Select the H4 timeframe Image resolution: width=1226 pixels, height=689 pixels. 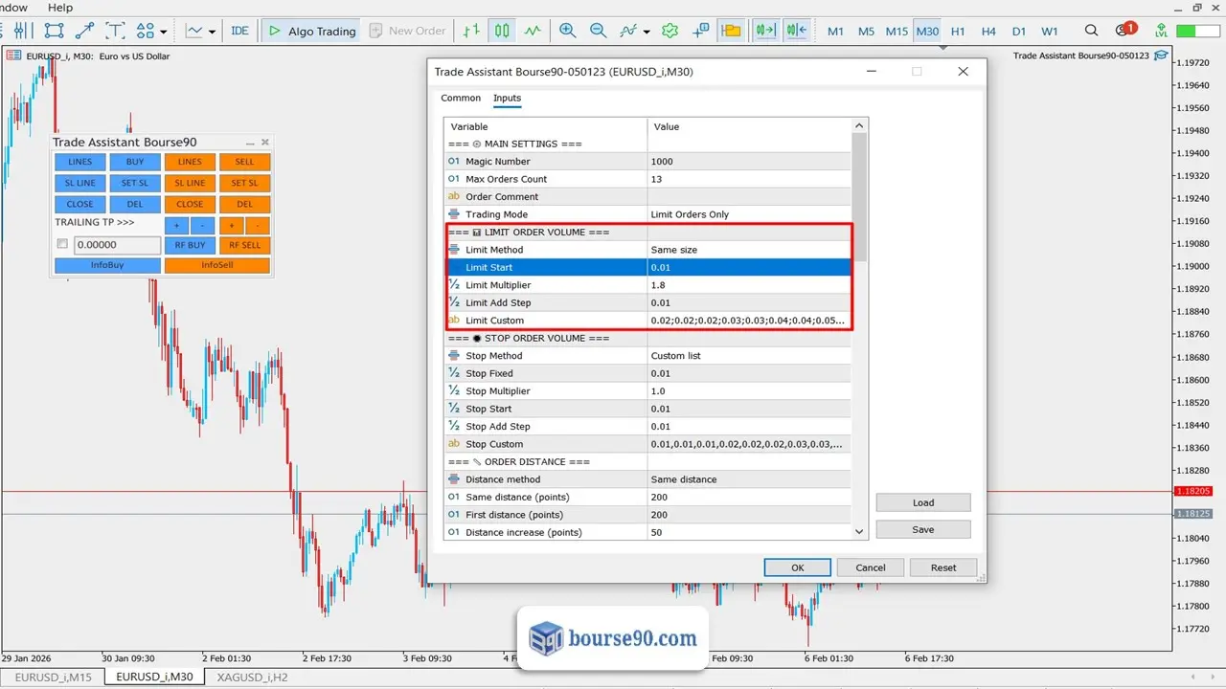pos(988,31)
